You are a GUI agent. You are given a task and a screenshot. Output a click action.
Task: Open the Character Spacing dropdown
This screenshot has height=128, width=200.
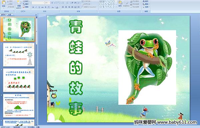point(49,7)
